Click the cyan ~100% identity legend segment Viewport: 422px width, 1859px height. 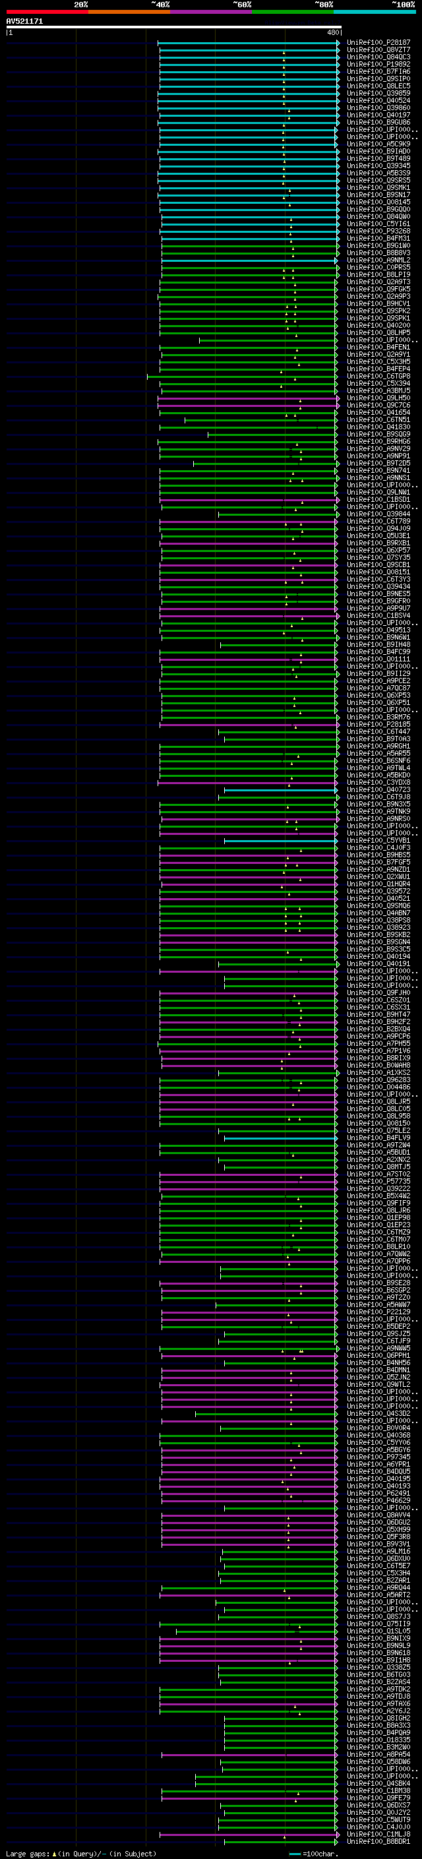pyautogui.click(x=375, y=12)
